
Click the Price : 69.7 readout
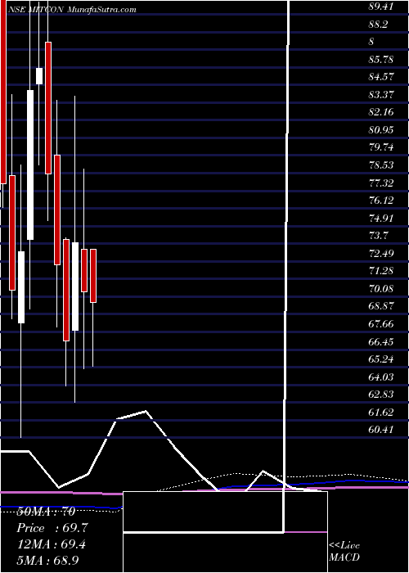point(52,528)
